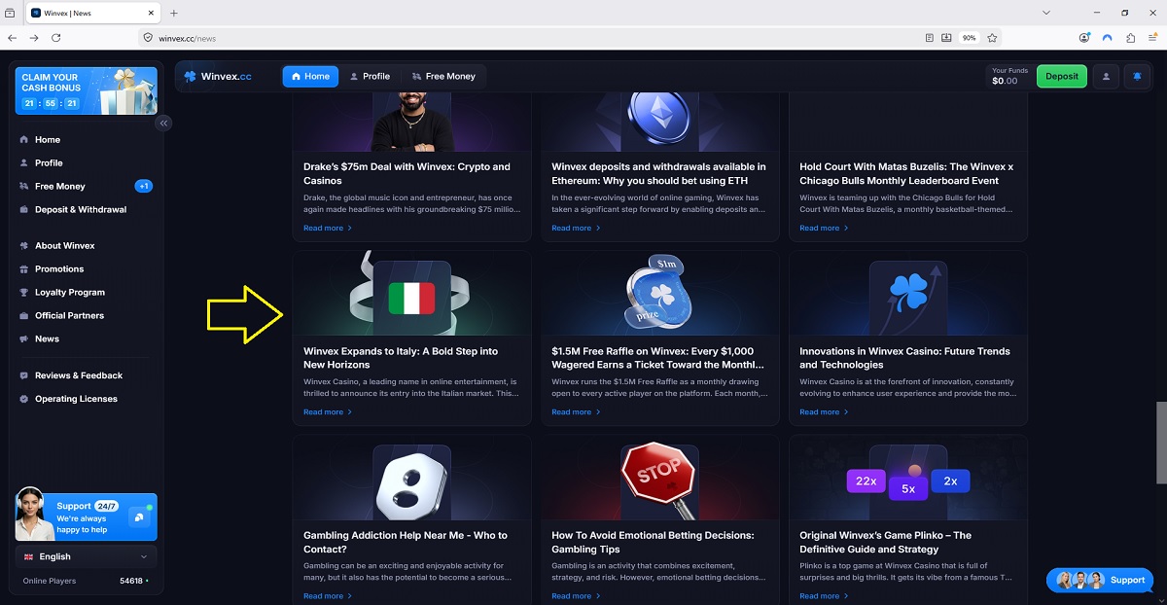Image resolution: width=1167 pixels, height=605 pixels.
Task: Open the white dice article thumbnail
Action: pos(411,478)
